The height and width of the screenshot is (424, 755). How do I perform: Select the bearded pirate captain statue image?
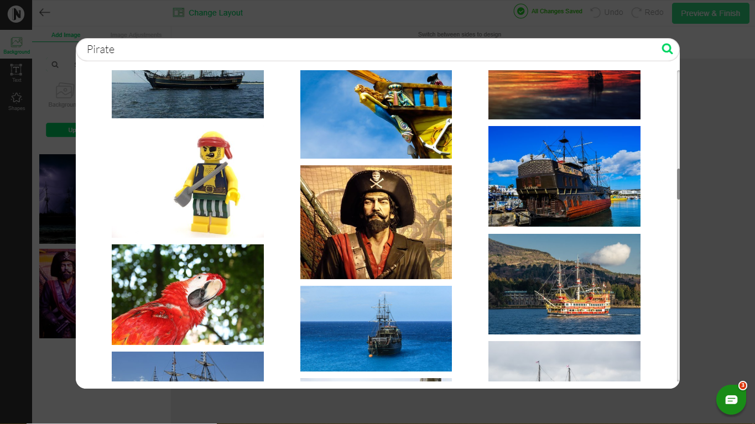(376, 222)
